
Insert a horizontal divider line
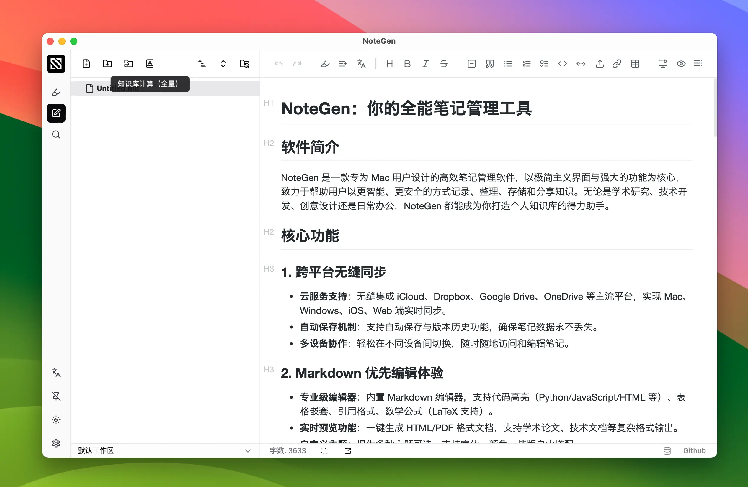click(471, 64)
